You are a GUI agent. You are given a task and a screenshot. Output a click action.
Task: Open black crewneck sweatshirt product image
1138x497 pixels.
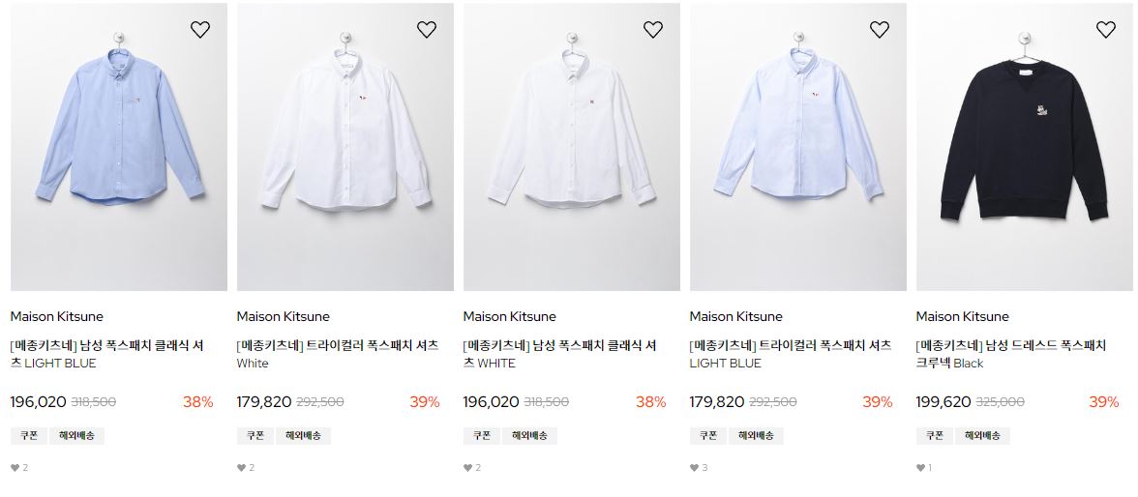(1024, 147)
